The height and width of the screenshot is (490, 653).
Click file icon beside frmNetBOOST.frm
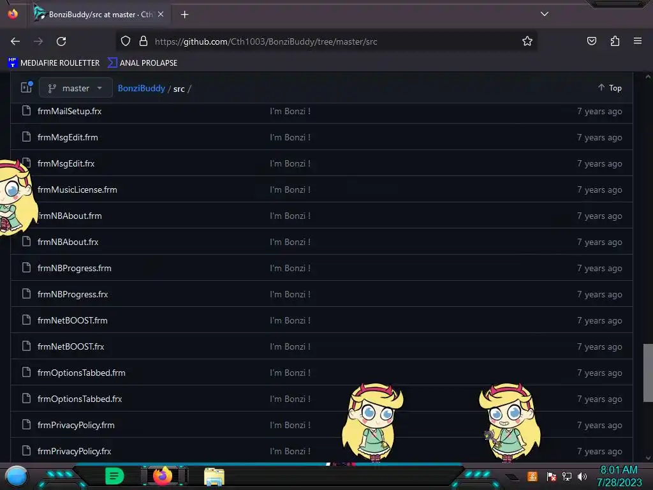tap(26, 320)
